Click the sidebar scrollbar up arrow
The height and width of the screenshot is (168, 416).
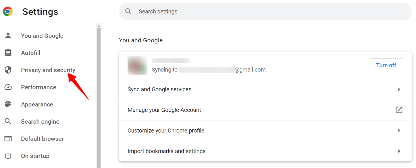click(99, 26)
